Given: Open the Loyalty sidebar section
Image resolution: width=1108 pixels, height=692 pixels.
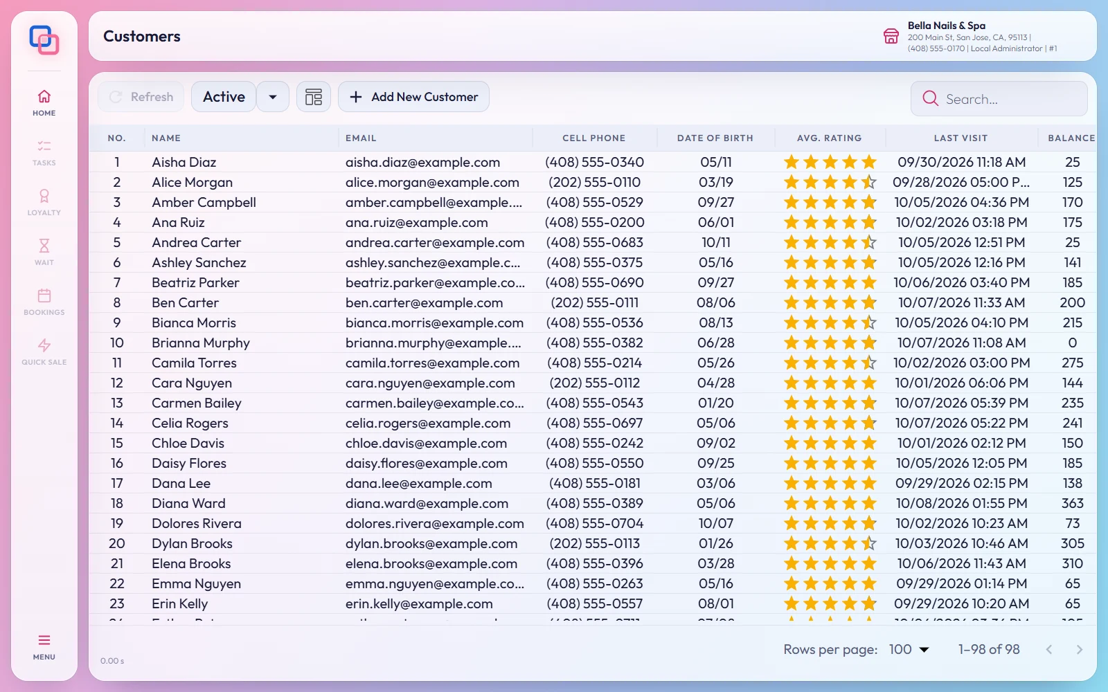Looking at the screenshot, I should (44, 202).
